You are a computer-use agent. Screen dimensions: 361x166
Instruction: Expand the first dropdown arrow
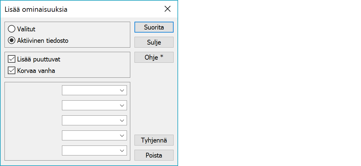tap(122, 90)
